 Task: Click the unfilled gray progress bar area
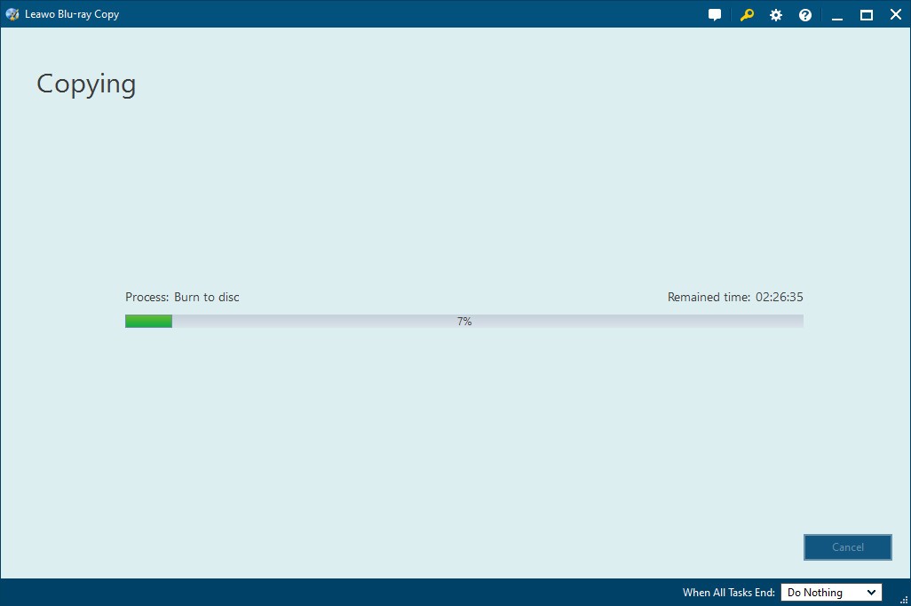click(x=488, y=321)
